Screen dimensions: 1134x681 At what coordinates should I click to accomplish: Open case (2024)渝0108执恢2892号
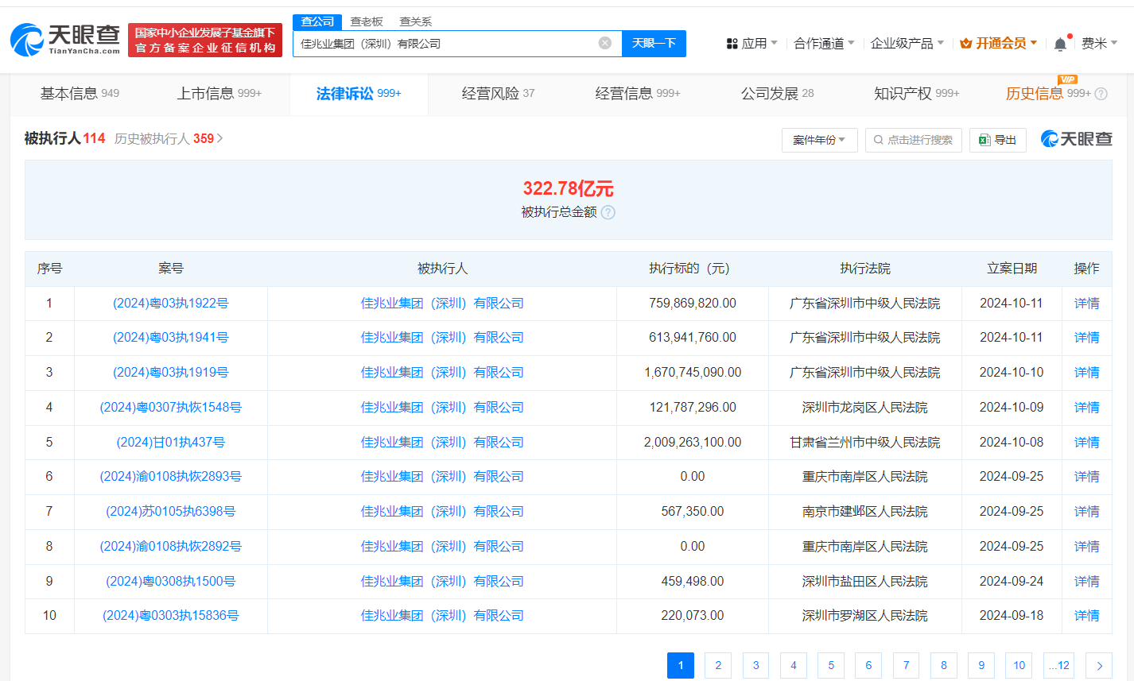[x=171, y=547]
